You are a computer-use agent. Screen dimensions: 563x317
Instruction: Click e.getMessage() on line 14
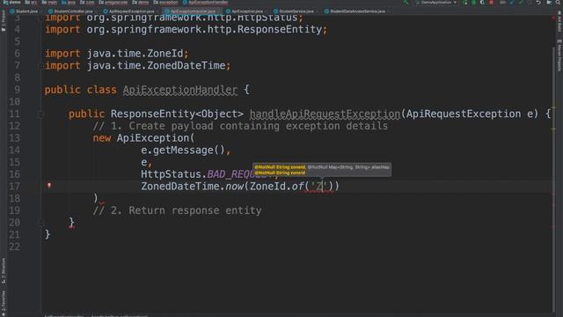182,151
